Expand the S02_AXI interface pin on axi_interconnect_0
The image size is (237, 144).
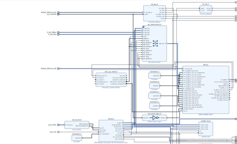click(143, 33)
